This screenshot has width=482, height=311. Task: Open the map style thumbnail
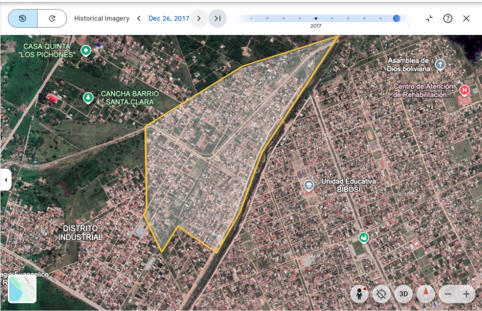22,288
